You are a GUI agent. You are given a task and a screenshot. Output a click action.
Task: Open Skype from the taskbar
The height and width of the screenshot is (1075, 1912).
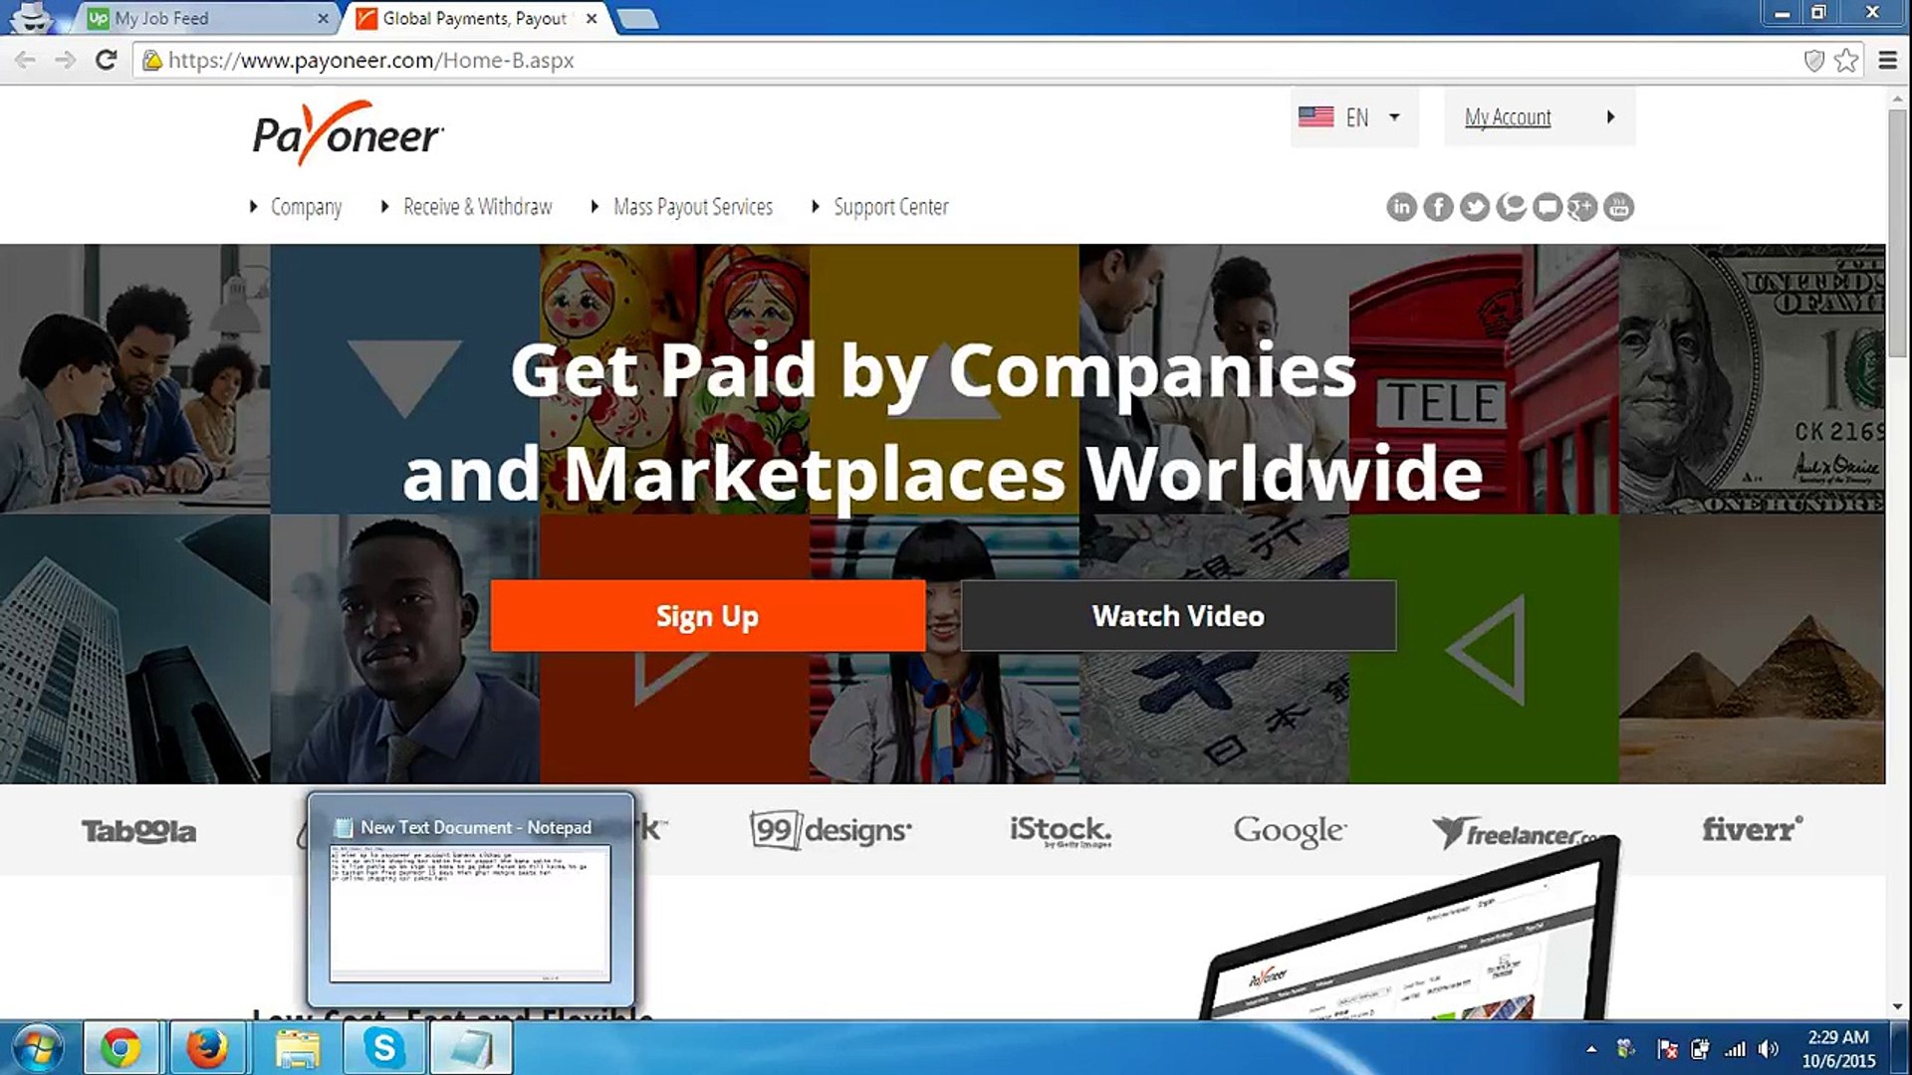pyautogui.click(x=382, y=1047)
